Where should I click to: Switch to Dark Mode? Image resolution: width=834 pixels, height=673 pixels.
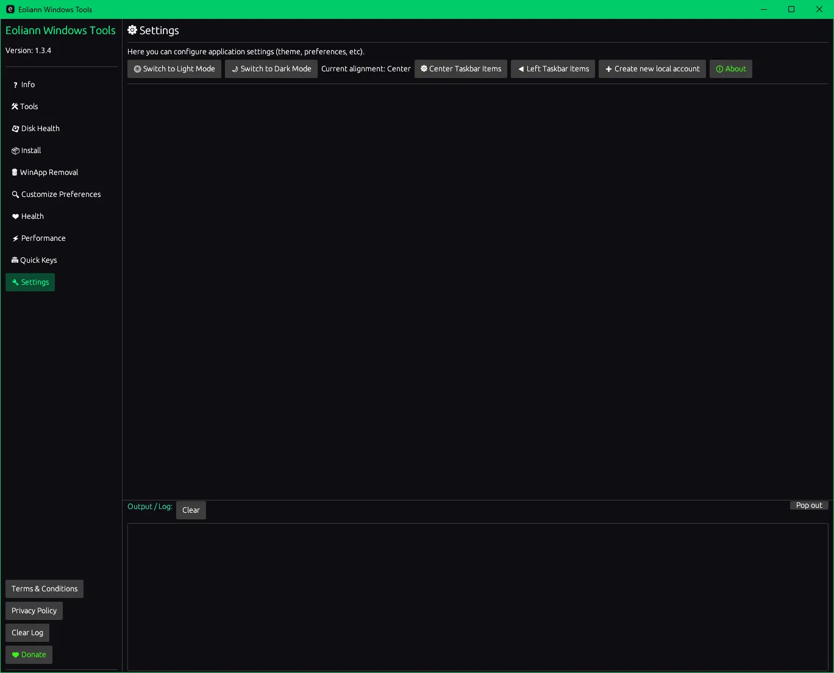271,69
